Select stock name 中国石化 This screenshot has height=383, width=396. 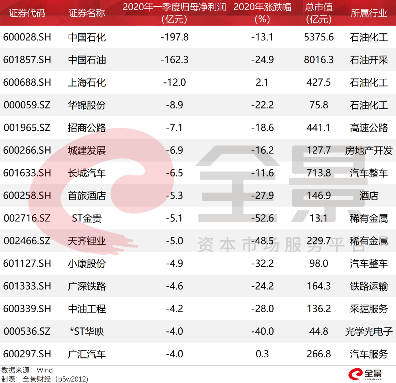pos(87,37)
